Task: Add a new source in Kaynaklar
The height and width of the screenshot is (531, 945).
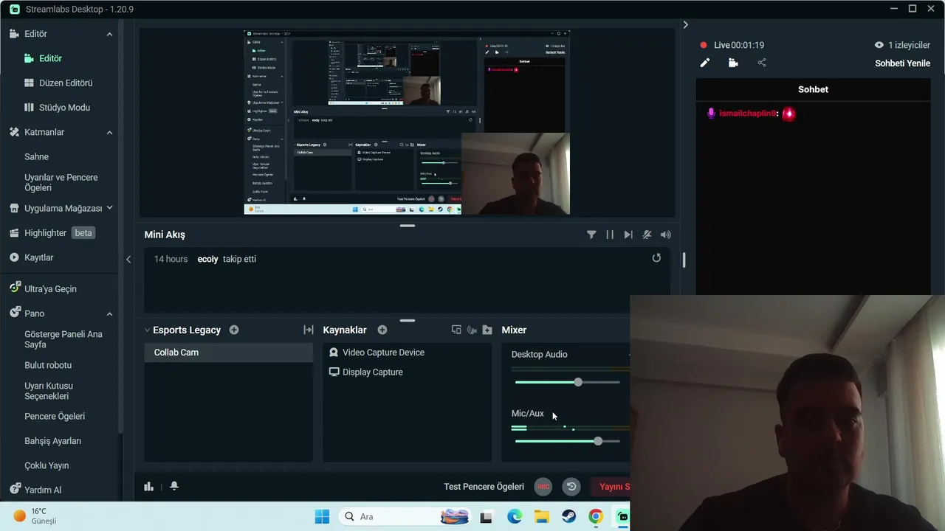Action: click(x=382, y=330)
